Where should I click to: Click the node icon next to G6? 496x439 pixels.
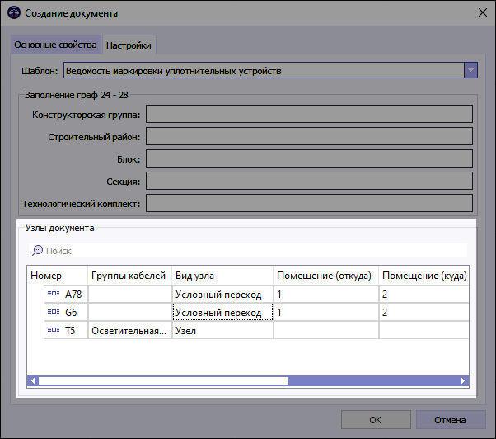[54, 312]
